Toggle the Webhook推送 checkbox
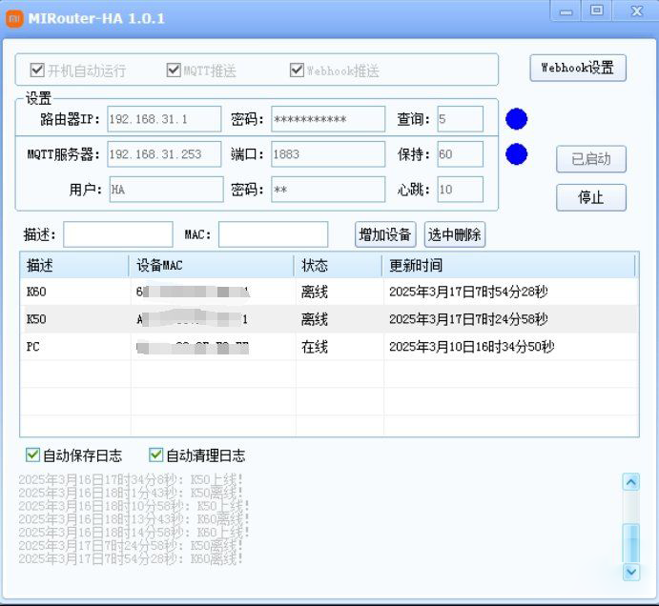 pos(297,71)
